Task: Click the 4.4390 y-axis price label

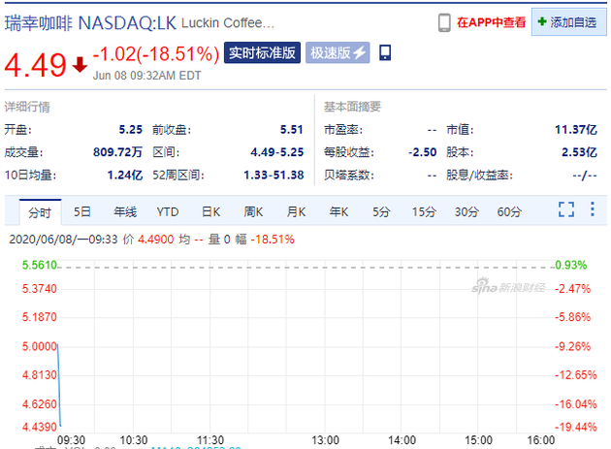Action: 40,427
